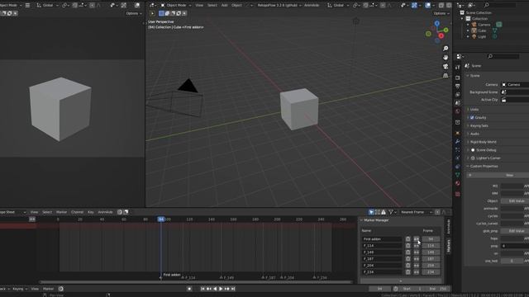Screen dimensions: 529x297
Task: Toggle only show errors warning icon
Action: [x=384, y=212]
